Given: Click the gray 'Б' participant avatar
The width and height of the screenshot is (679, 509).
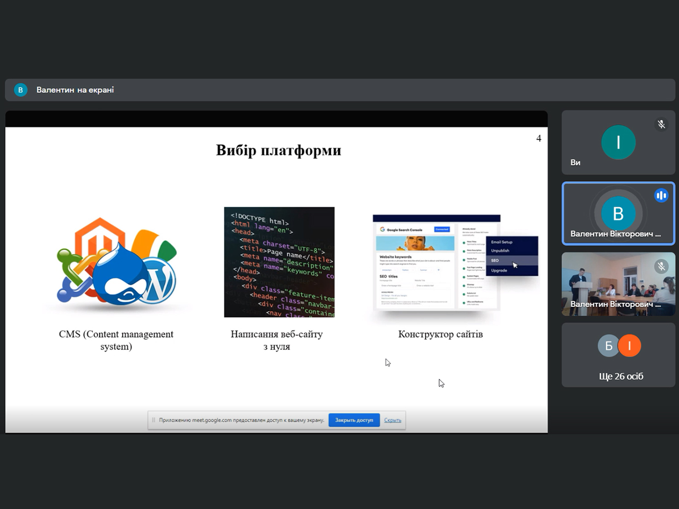Looking at the screenshot, I should [x=608, y=346].
